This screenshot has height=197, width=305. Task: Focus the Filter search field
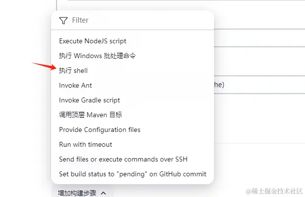click(x=132, y=20)
